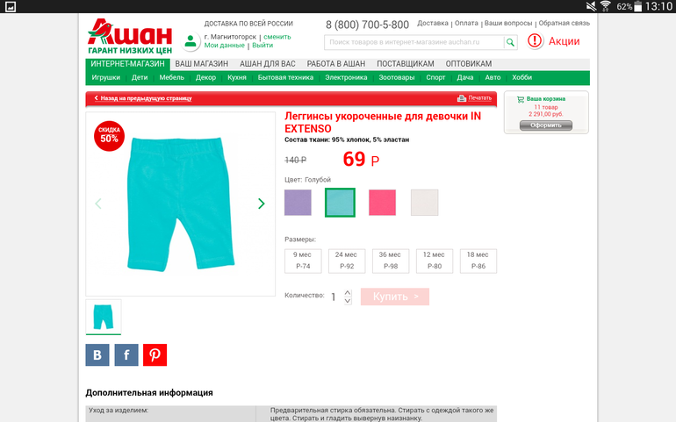This screenshot has width=676, height=422.
Task: Share on VKontakte icon
Action: point(97,354)
